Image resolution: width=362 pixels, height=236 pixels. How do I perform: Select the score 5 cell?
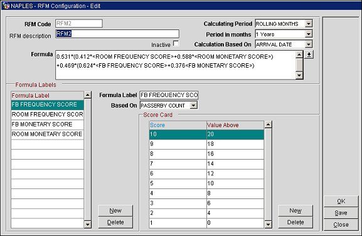(x=178, y=183)
